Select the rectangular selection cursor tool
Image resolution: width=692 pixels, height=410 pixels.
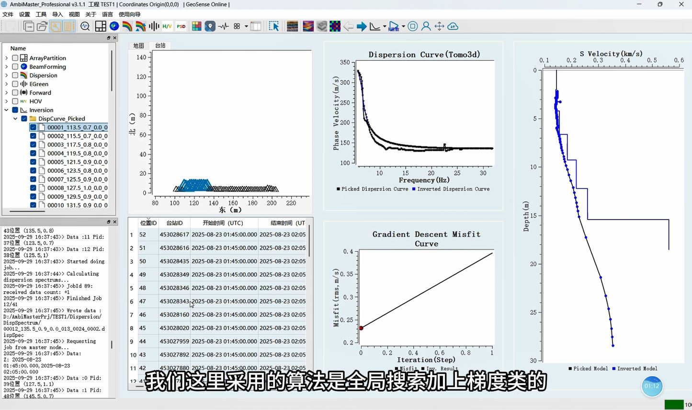point(275,26)
